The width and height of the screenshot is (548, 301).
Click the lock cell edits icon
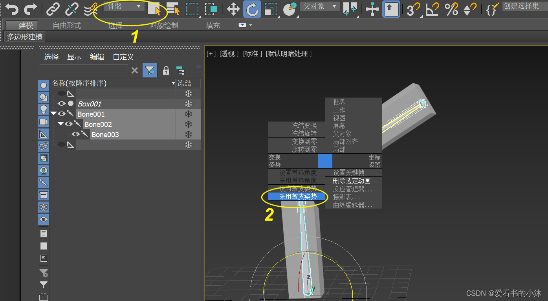(166, 71)
